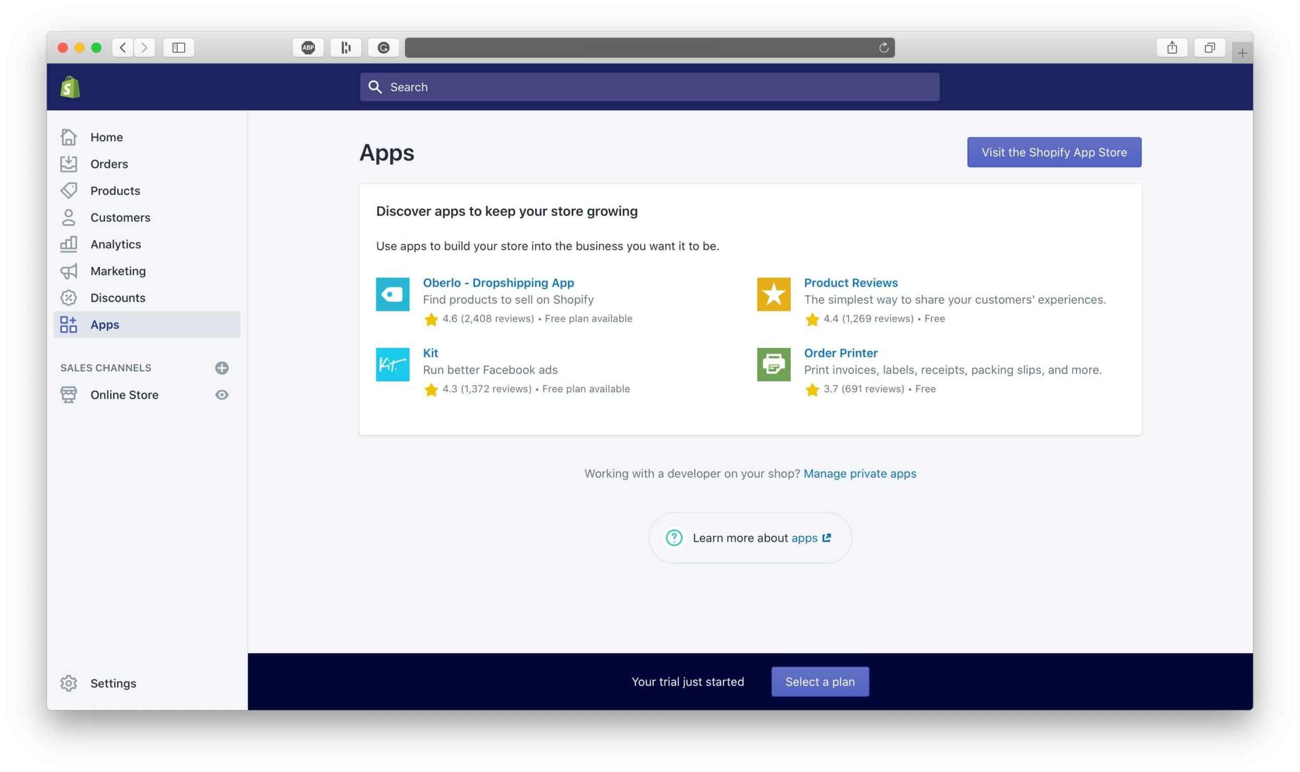Click the Product Reviews star icon
The width and height of the screenshot is (1300, 772).
point(773,294)
